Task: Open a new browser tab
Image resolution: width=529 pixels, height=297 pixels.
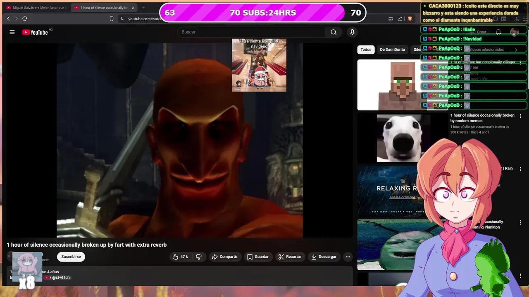Action: 143,7
